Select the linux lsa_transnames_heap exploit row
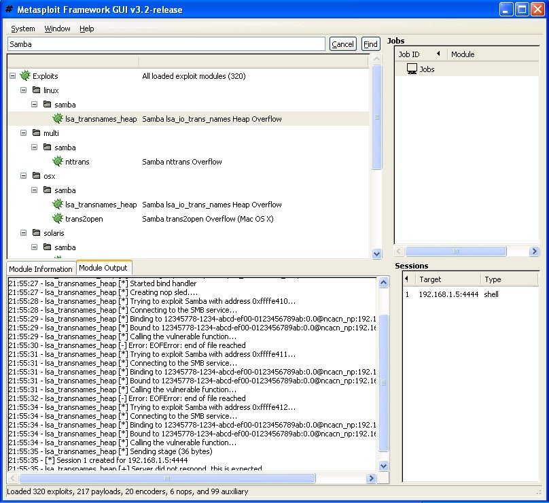Screen dimensions: 549x503 pyautogui.click(x=188, y=119)
